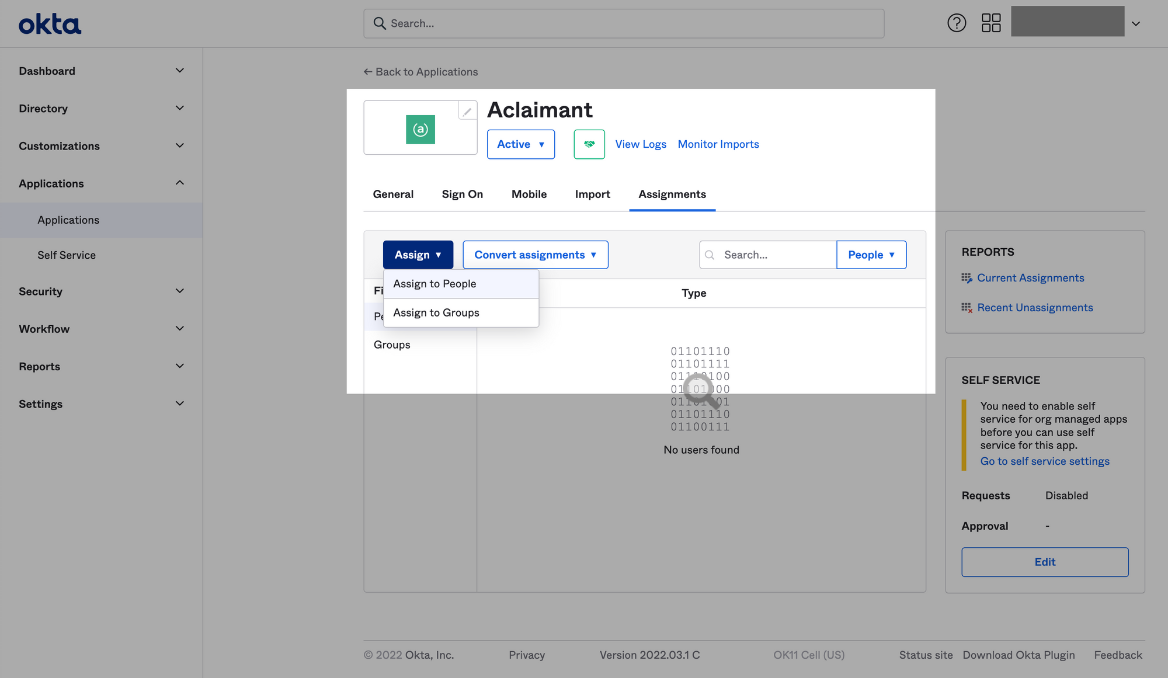
Task: Choose Assign to People from the menu
Action: 461,284
